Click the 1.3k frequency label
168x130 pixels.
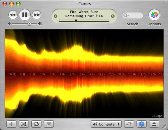[52, 74]
